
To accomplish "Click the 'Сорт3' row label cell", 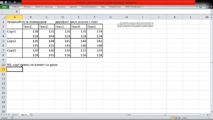I will click(15, 50).
